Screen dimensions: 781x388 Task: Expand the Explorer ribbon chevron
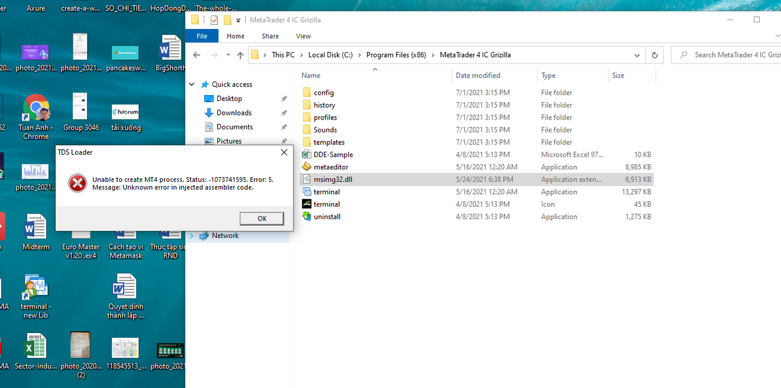[x=777, y=36]
